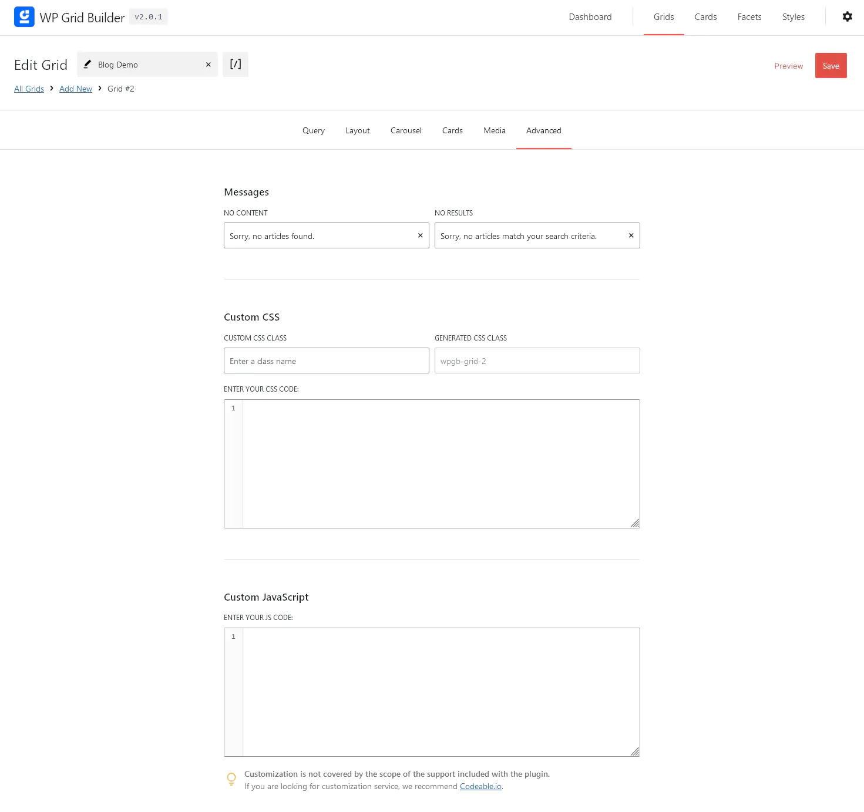Save the grid

(831, 65)
